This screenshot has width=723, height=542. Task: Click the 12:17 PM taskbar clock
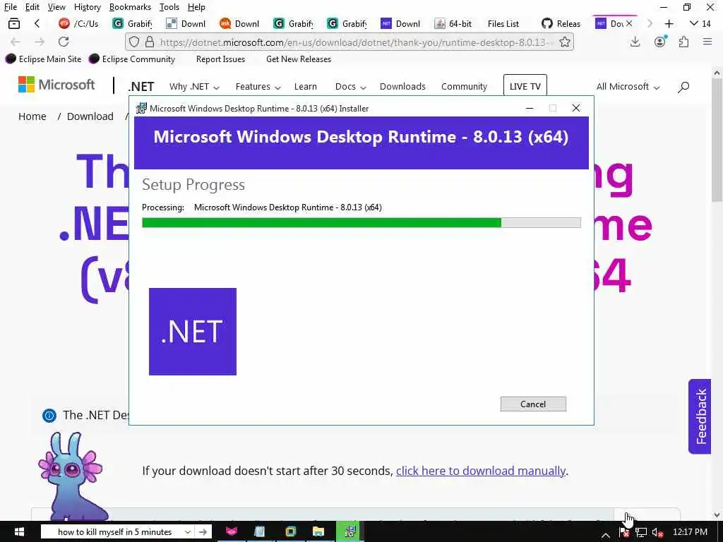point(690,532)
